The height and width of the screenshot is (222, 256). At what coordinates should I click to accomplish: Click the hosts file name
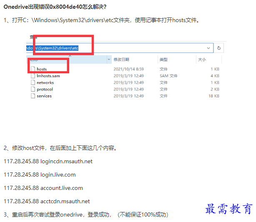42,69
